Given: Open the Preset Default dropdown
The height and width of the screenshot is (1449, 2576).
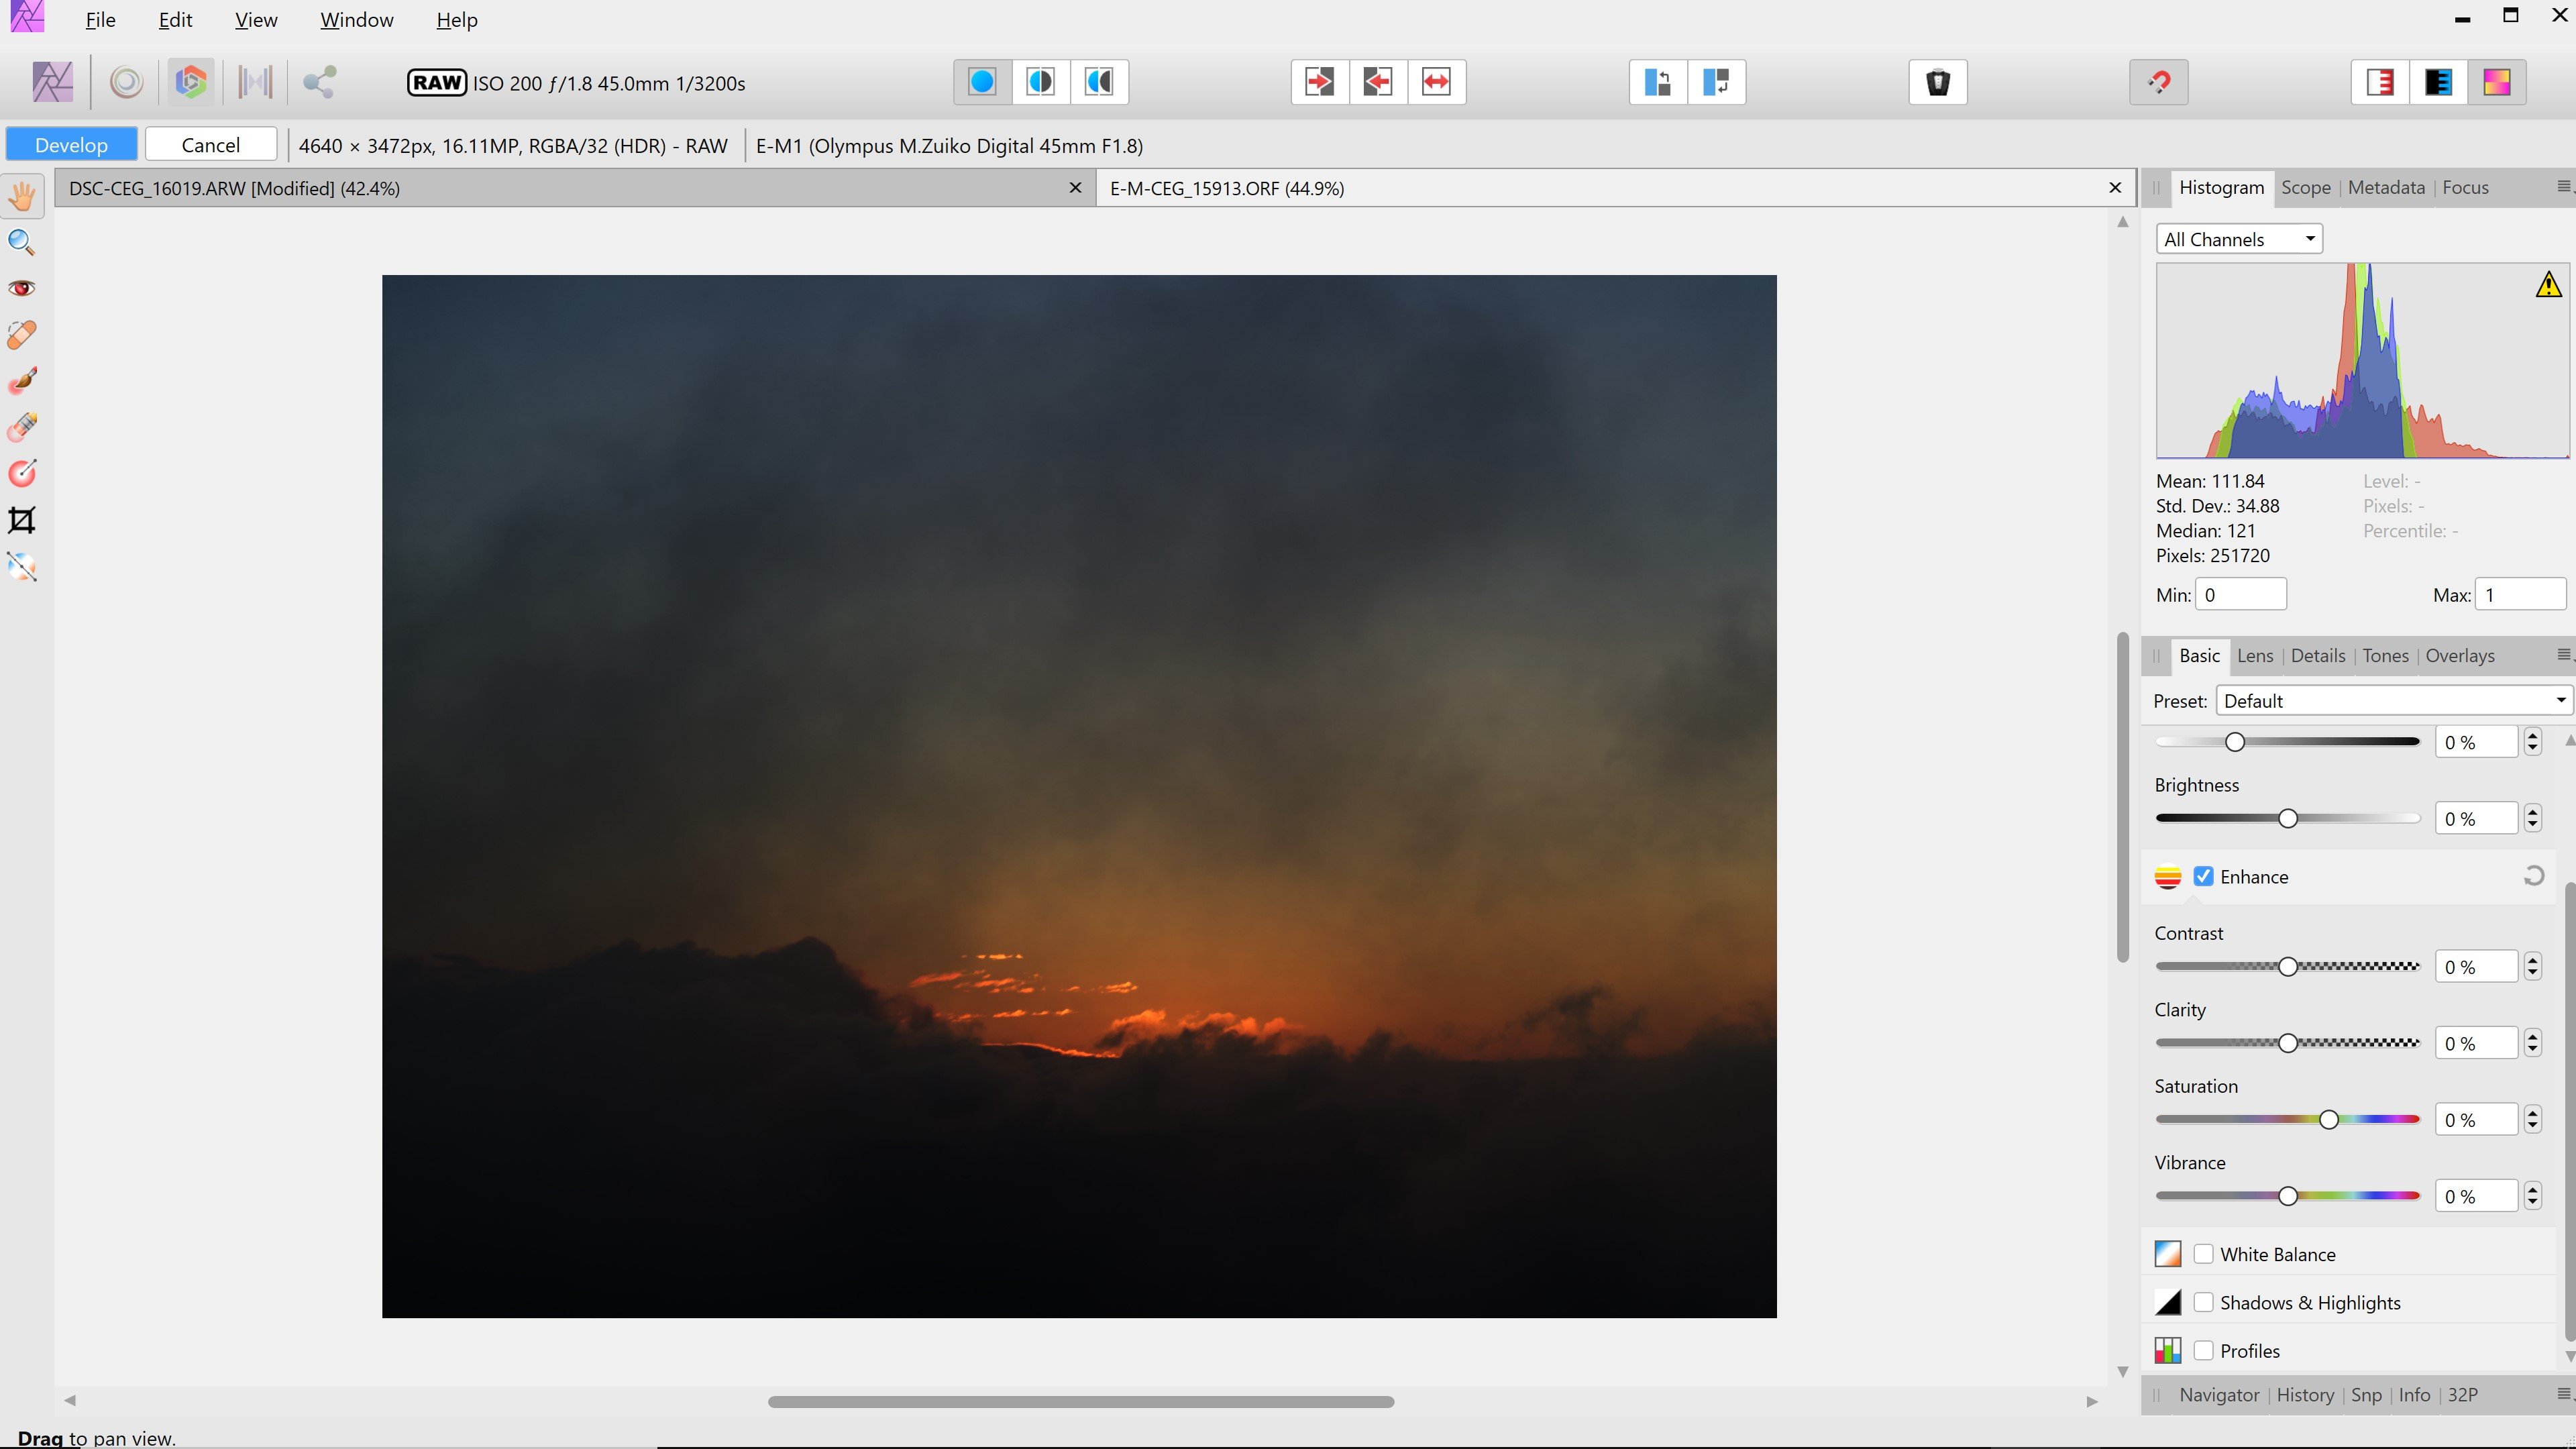Looking at the screenshot, I should [2394, 700].
